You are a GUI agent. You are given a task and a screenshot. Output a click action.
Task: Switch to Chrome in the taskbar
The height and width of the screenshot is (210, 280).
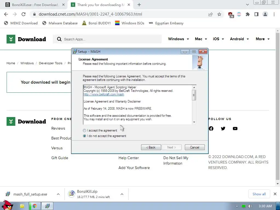point(35,206)
